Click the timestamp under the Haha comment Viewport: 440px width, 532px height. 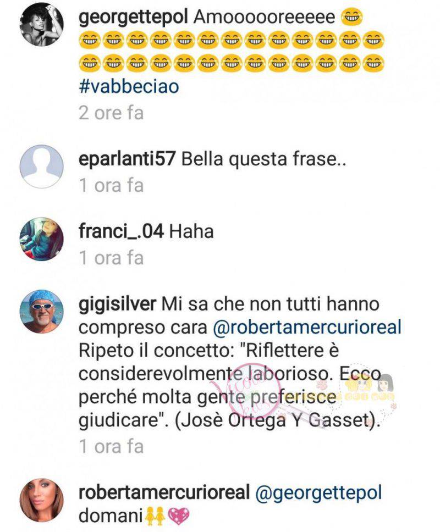click(x=111, y=258)
